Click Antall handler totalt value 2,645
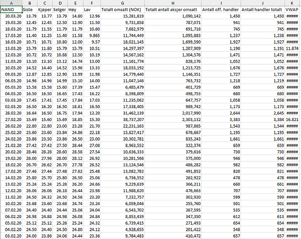This screenshot has width=301, height=239. pos(263,113)
